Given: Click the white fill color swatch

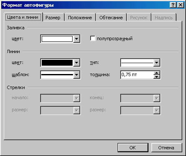Looking at the screenshot, I should point(57,39).
